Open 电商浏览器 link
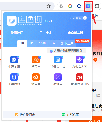Screen dimensions: 102x122 pos(75,33)
